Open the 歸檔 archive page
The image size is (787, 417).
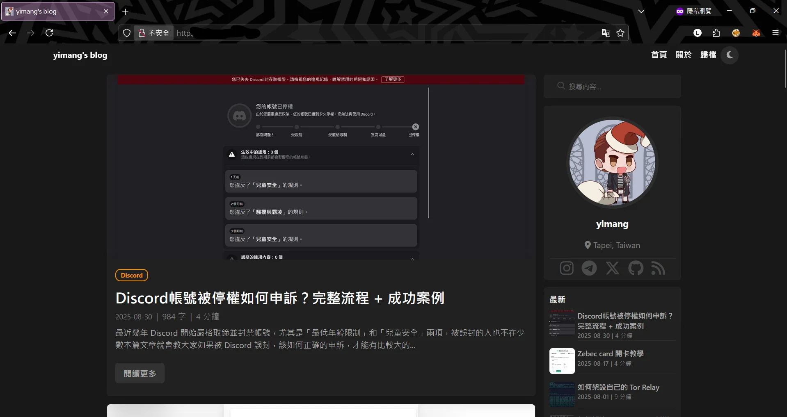tap(708, 55)
